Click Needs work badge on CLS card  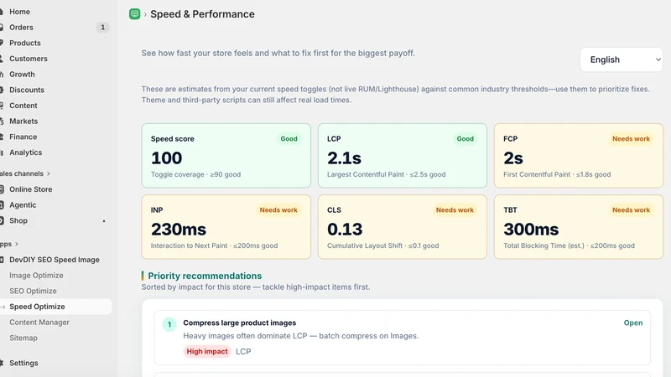pyautogui.click(x=455, y=210)
